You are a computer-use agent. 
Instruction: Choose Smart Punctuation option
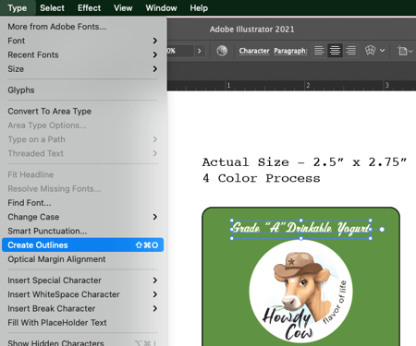point(82,231)
